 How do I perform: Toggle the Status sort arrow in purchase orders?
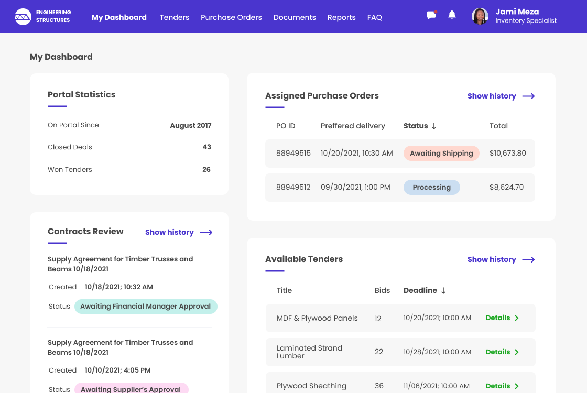434,126
